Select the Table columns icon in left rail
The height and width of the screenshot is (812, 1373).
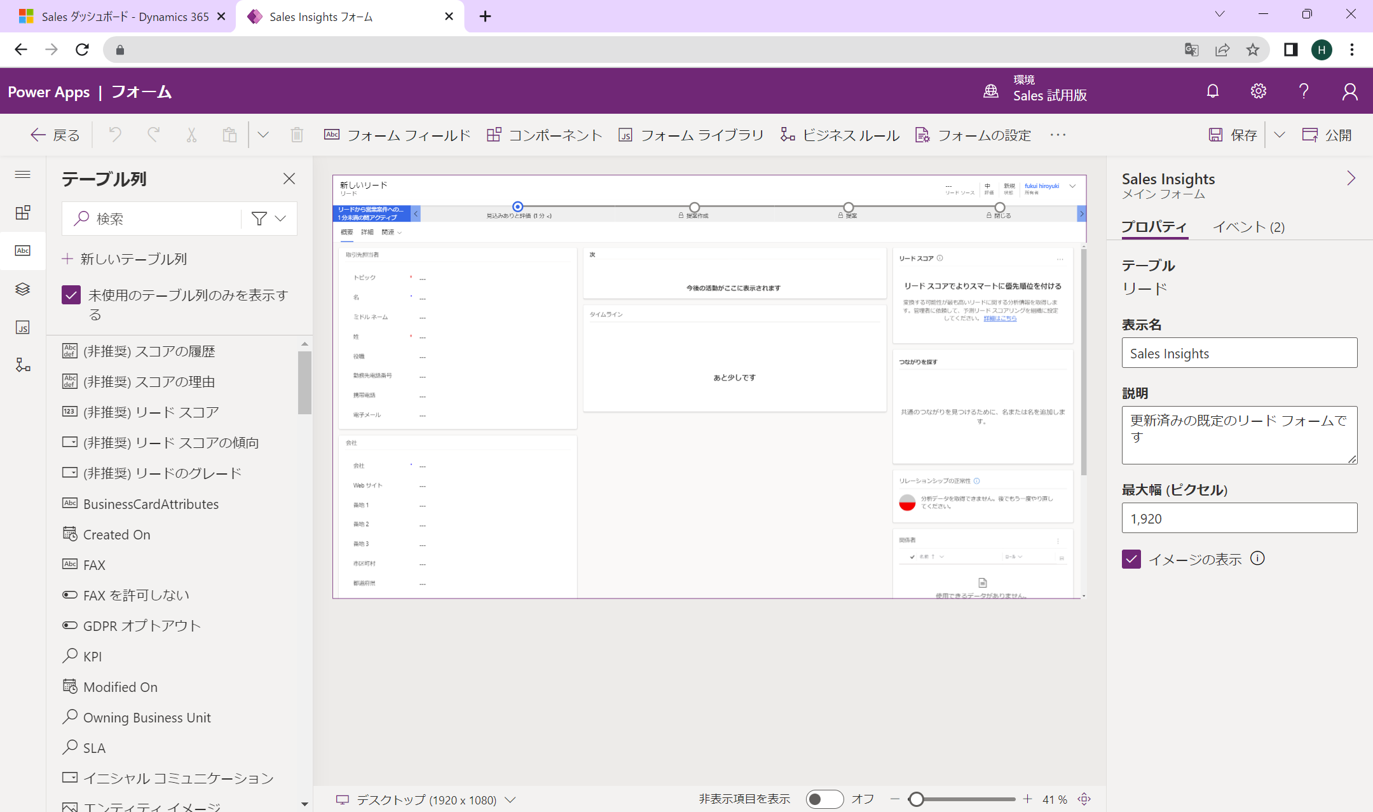point(23,250)
